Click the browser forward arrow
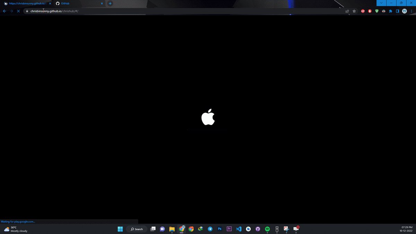 (x=11, y=11)
